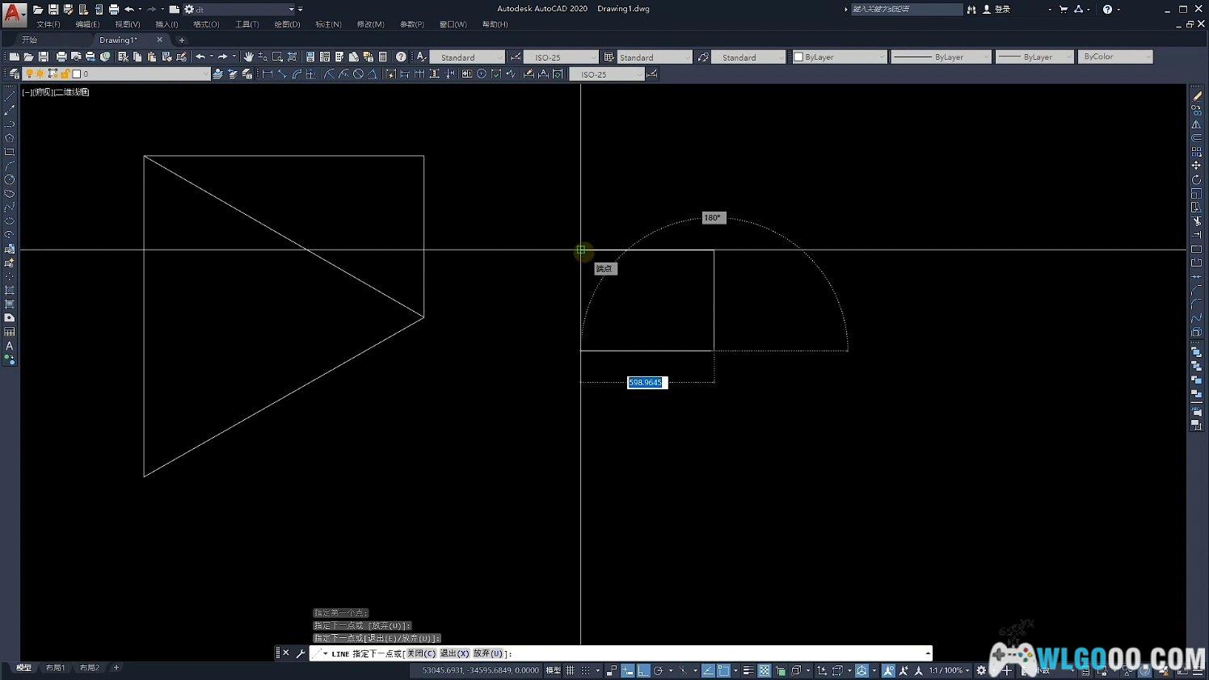Click the Plot/Print icon in standard toolbar
The width and height of the screenshot is (1209, 680).
click(x=61, y=57)
